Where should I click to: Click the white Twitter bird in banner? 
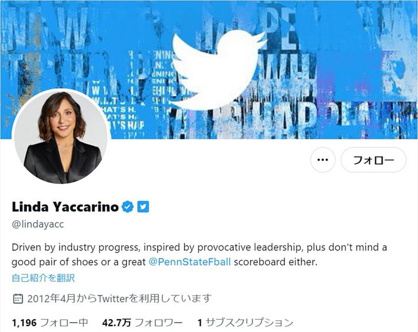pos(217,70)
